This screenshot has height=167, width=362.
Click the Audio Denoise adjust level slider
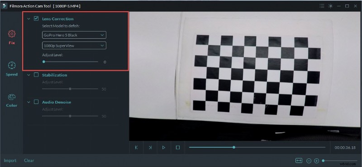(70, 116)
